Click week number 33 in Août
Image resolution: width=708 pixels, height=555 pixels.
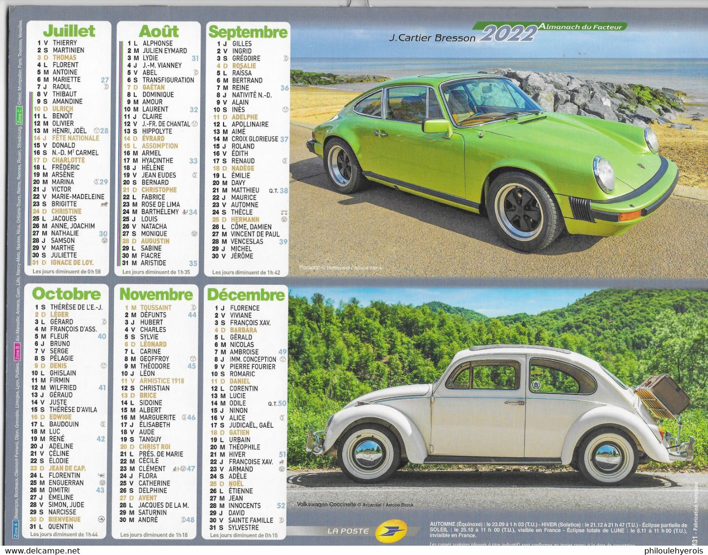coord(194,161)
